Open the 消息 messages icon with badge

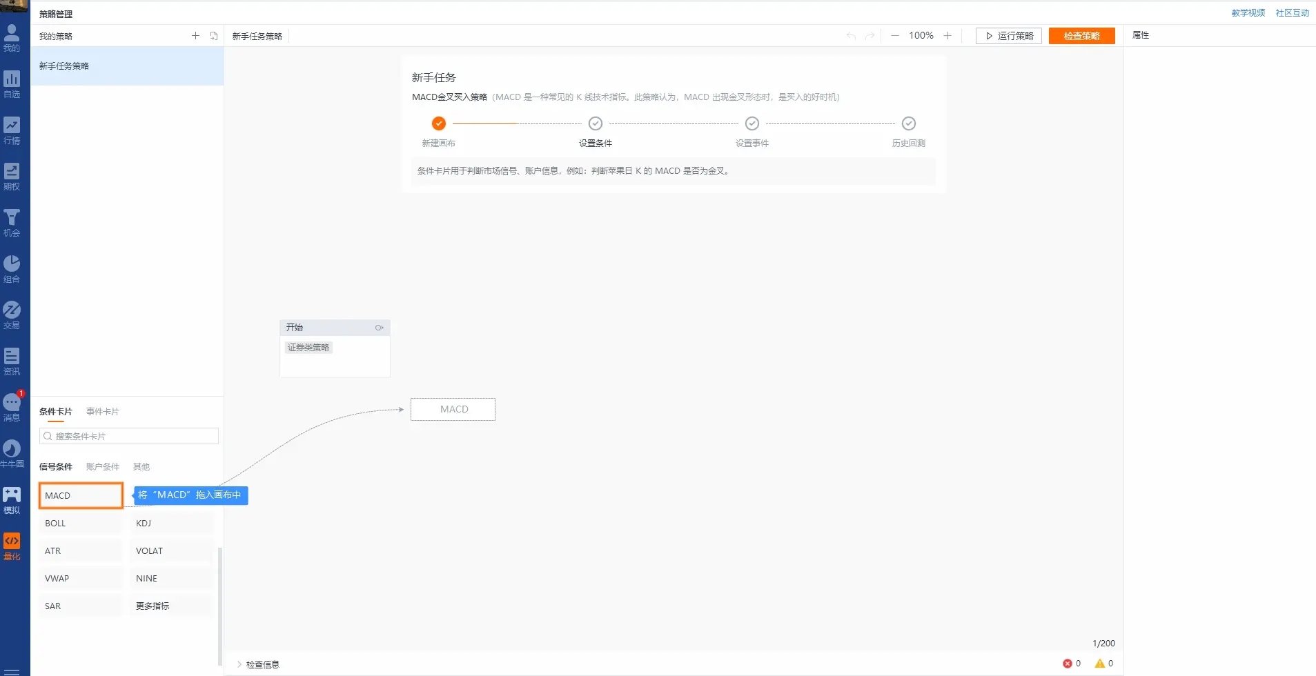[x=12, y=407]
